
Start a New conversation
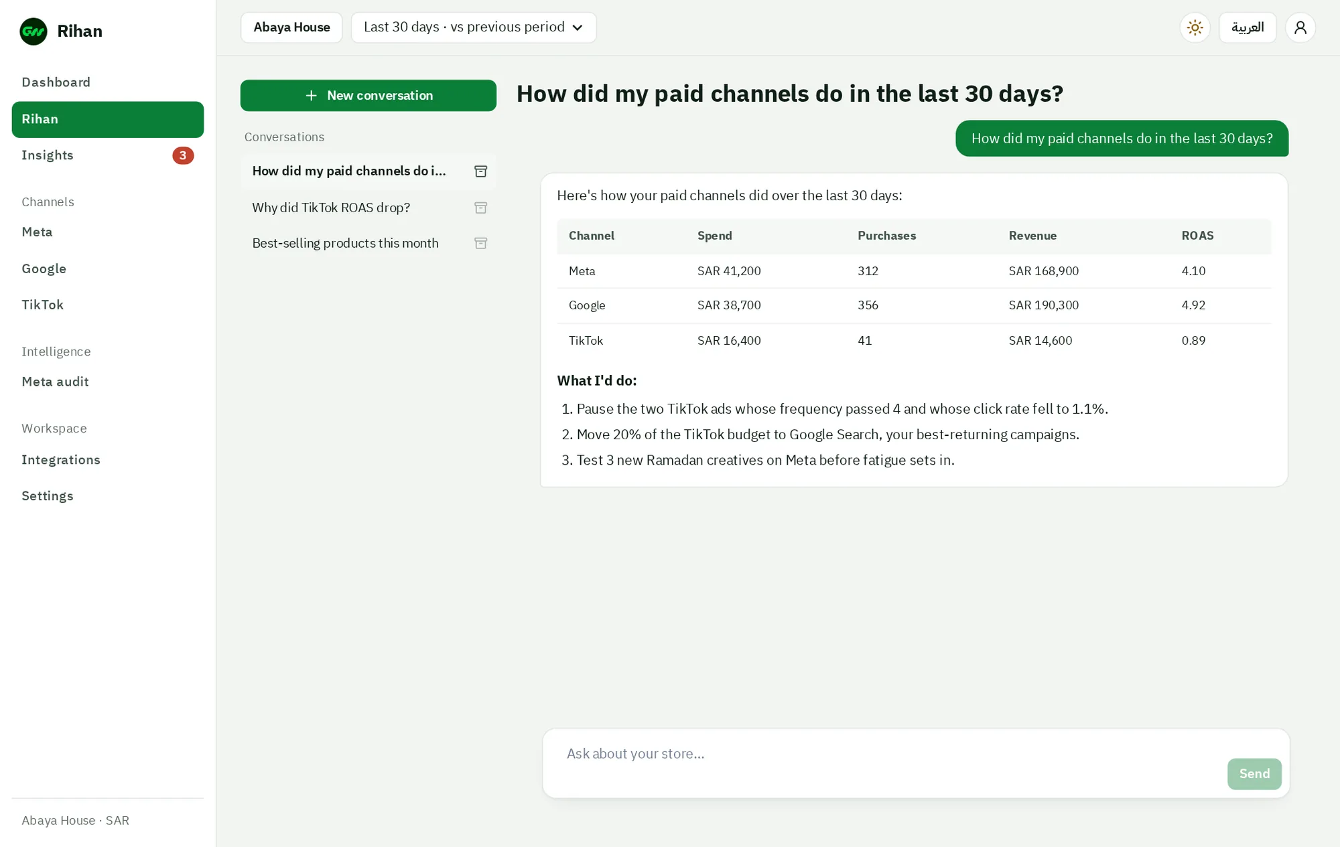(368, 96)
